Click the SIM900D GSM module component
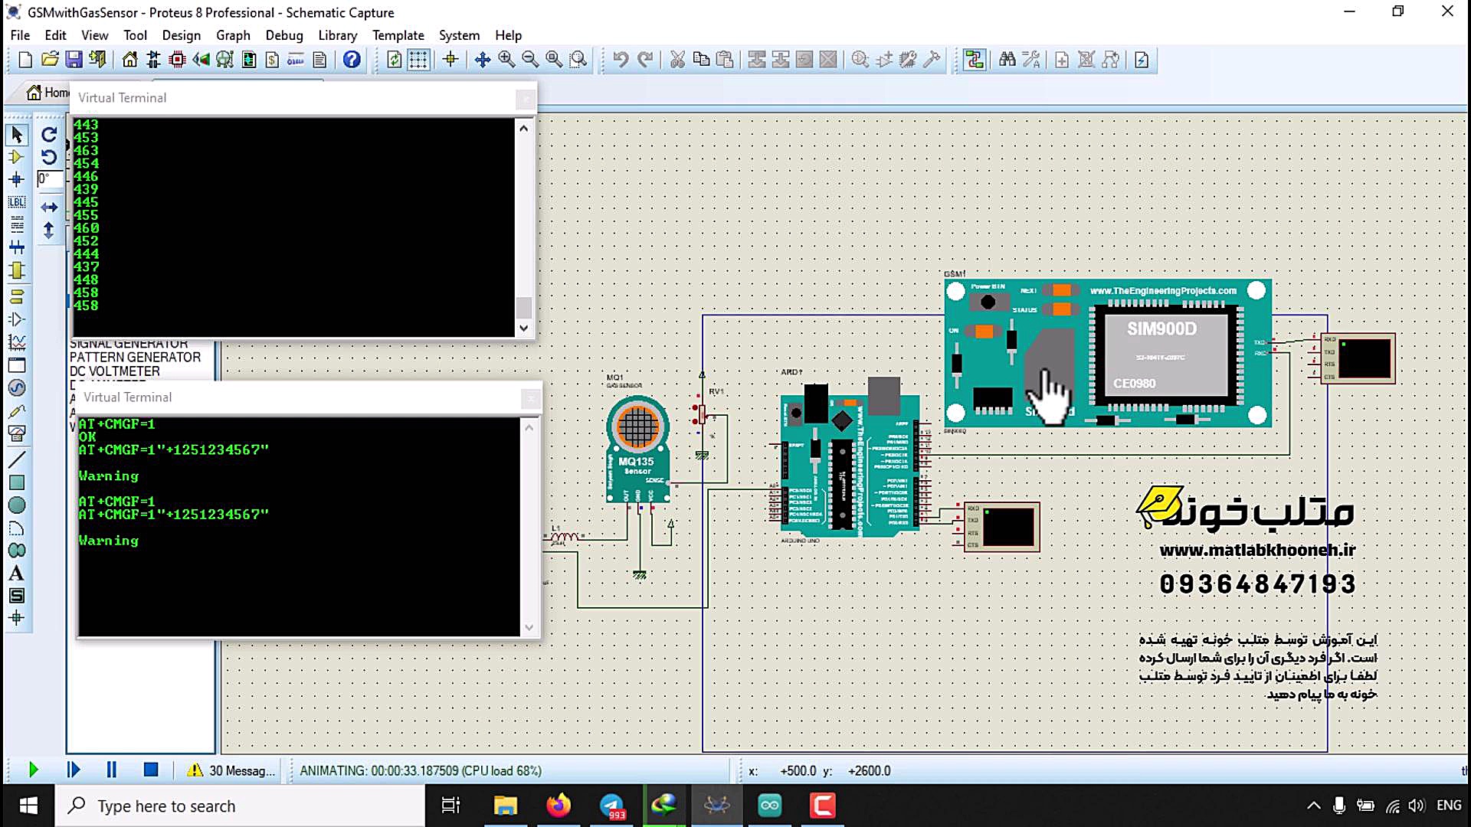Screen dimensions: 1471x827 tap(1108, 353)
